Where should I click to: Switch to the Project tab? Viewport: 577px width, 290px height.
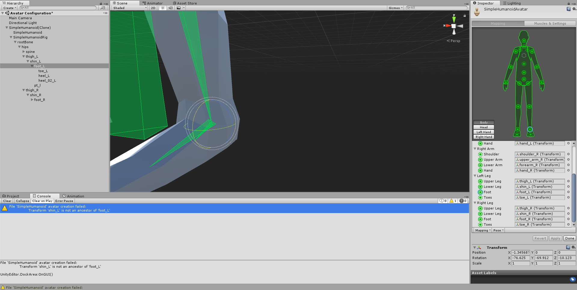point(11,196)
